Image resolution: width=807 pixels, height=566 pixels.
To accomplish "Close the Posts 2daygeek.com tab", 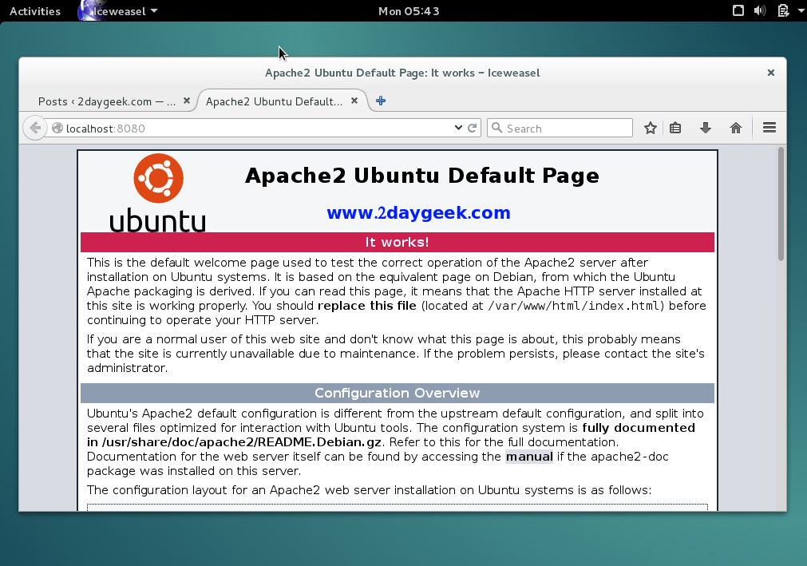I will (187, 101).
